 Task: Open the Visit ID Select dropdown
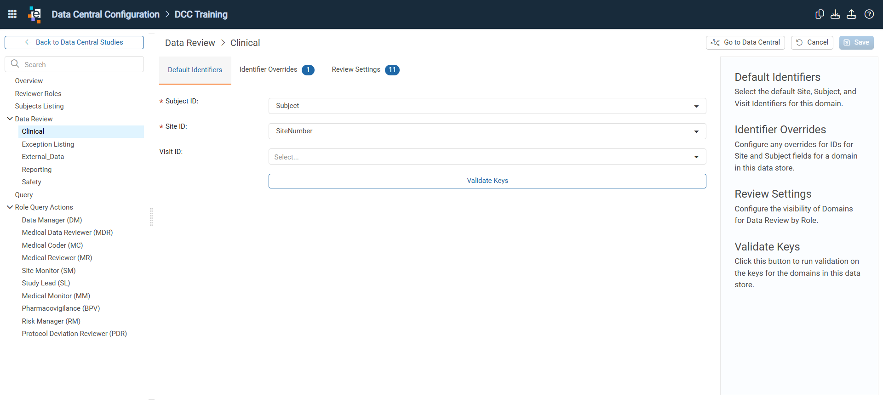click(487, 157)
